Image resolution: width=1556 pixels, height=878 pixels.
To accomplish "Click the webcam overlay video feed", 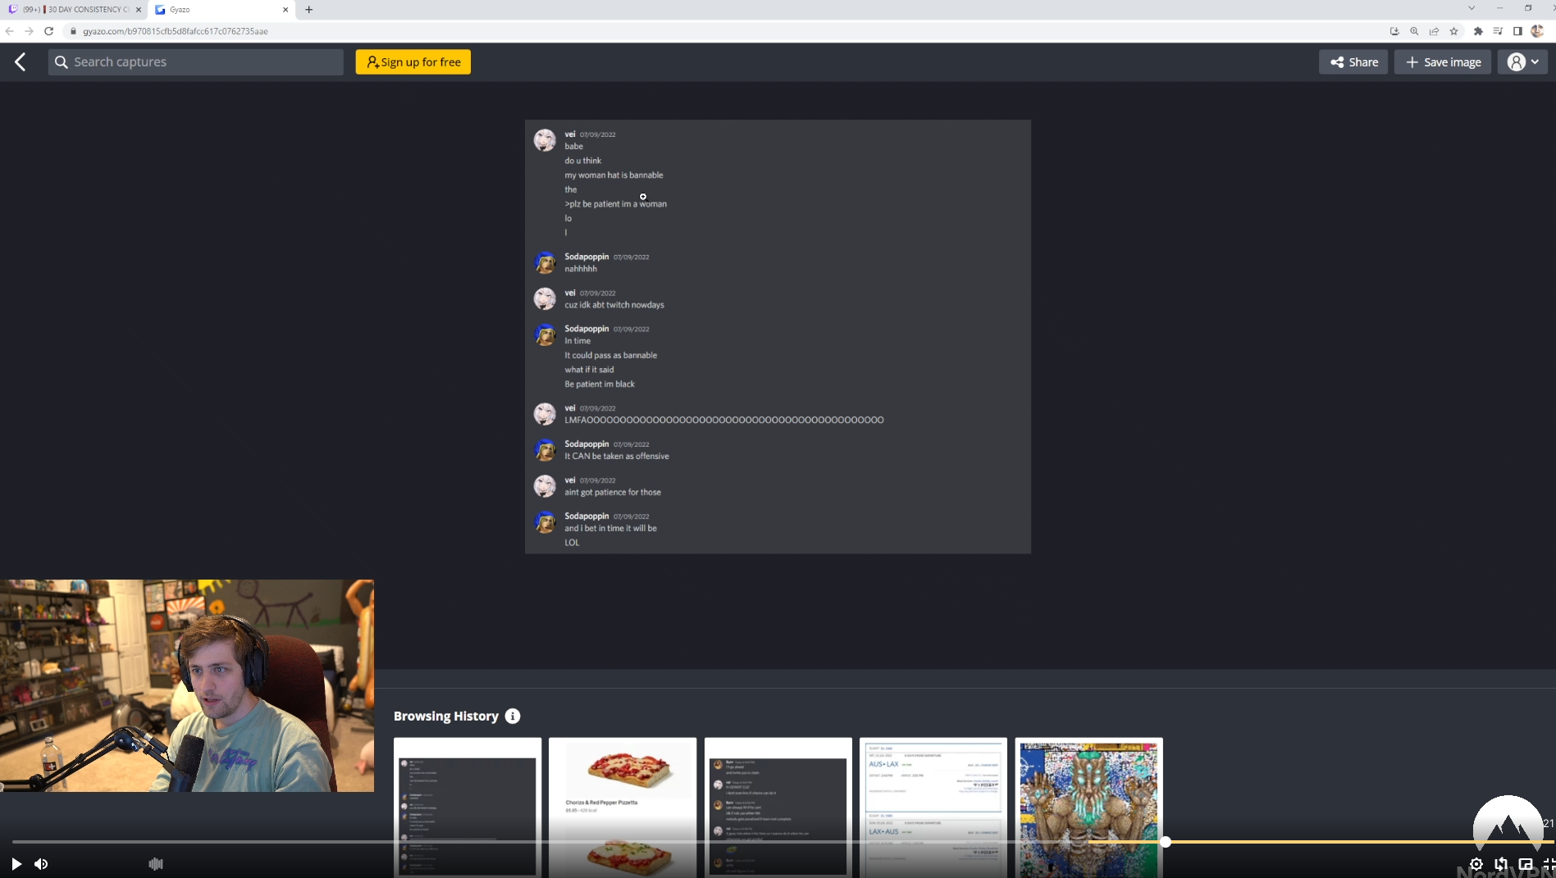I will point(187,686).
